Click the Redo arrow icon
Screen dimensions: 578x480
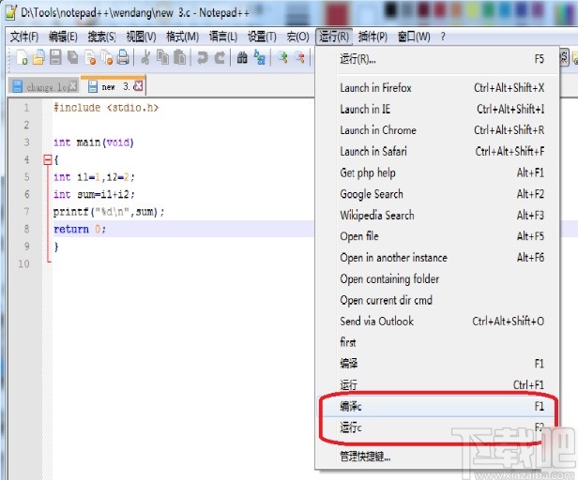[x=220, y=58]
